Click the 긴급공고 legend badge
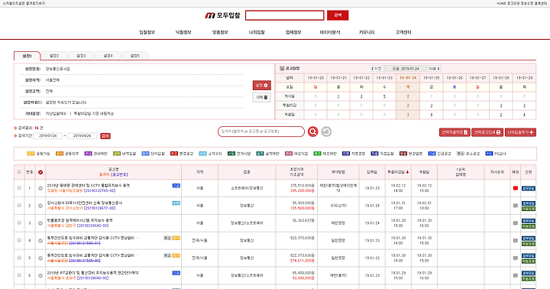Screen dimensions: 550x289 click(432, 154)
